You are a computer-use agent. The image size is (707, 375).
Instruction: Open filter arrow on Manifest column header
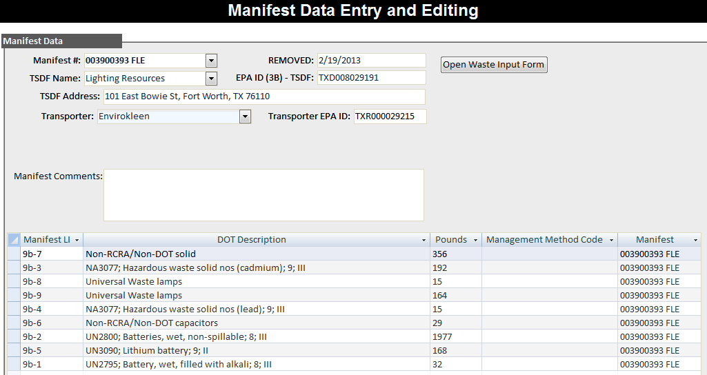[x=695, y=240]
